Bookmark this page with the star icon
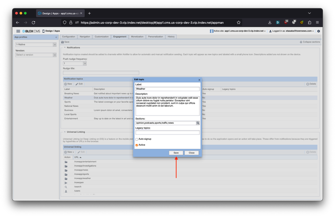 click(x=239, y=23)
